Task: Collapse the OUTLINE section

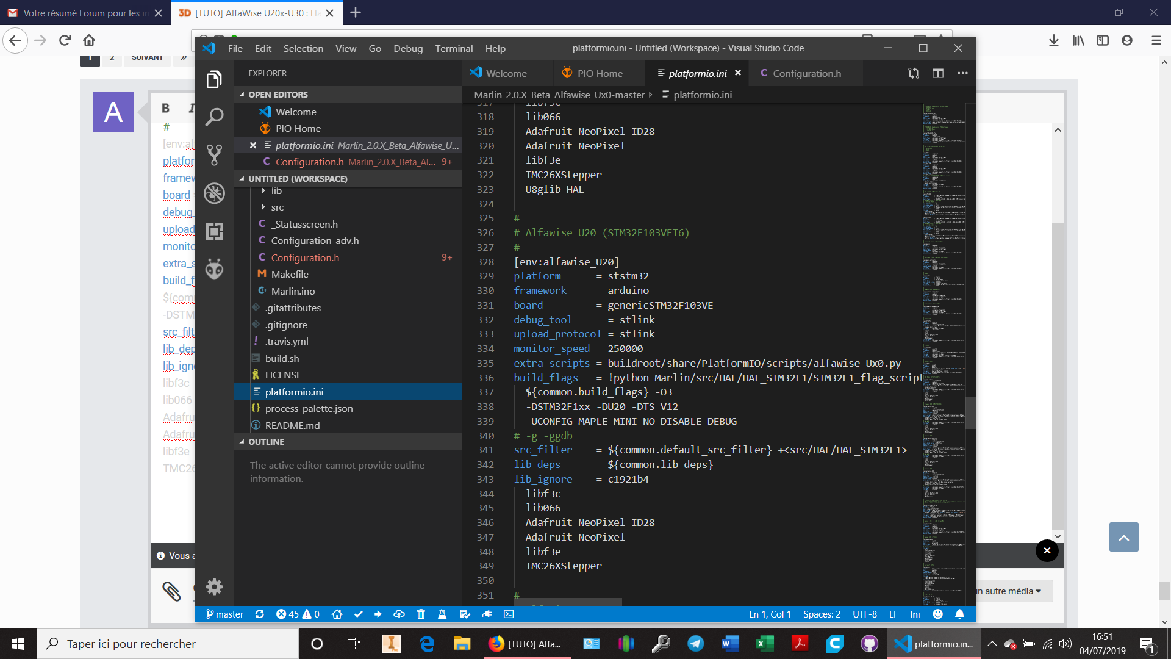Action: 266,442
